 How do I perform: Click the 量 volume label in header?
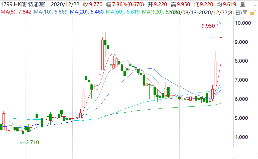[x=242, y=4]
